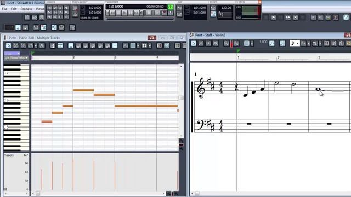Screen dimensions: 351x197
Task: Click the Zoom tool in Staff toolbar
Action: click(227, 43)
